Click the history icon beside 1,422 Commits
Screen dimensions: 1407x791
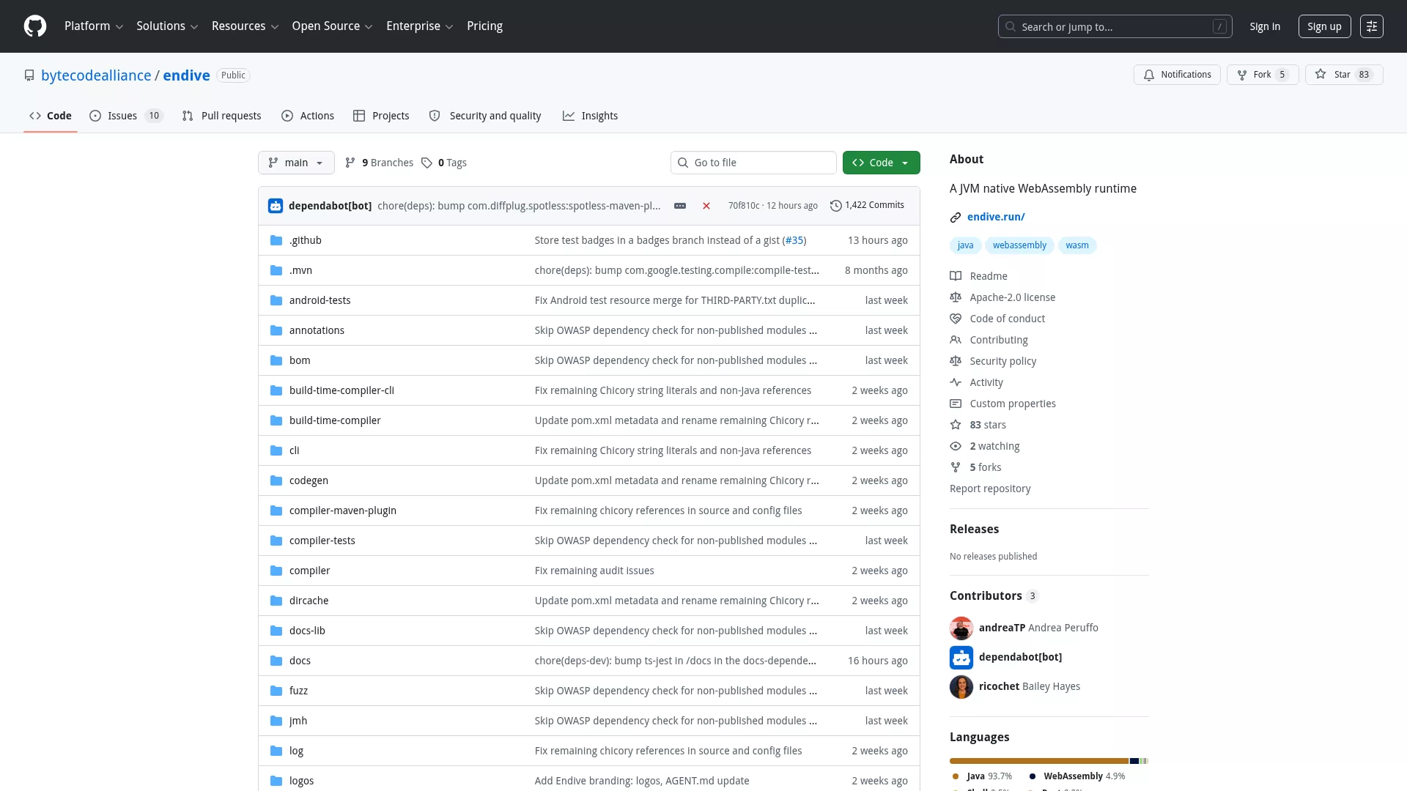click(x=835, y=206)
